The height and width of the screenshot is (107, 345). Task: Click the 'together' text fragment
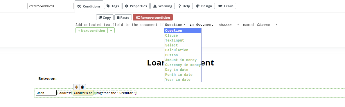click(x=103, y=93)
